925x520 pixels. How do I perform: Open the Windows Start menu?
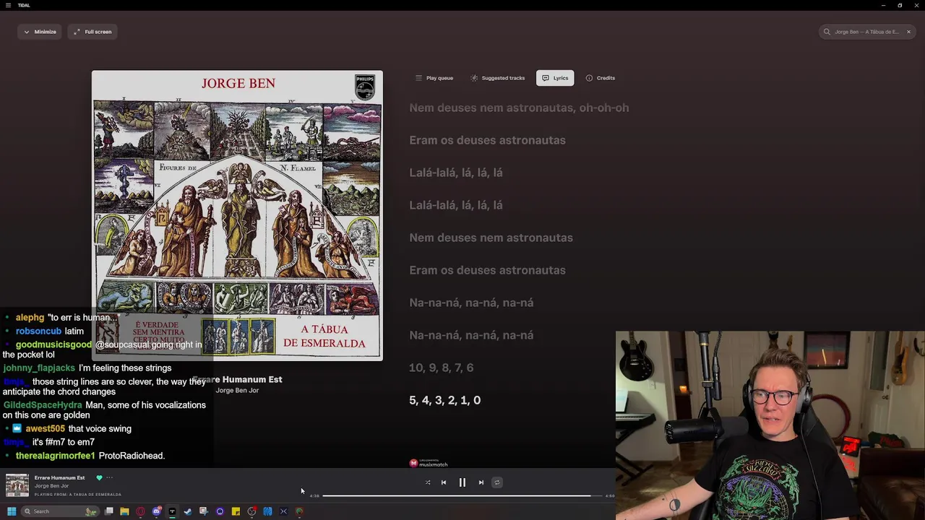pos(12,511)
